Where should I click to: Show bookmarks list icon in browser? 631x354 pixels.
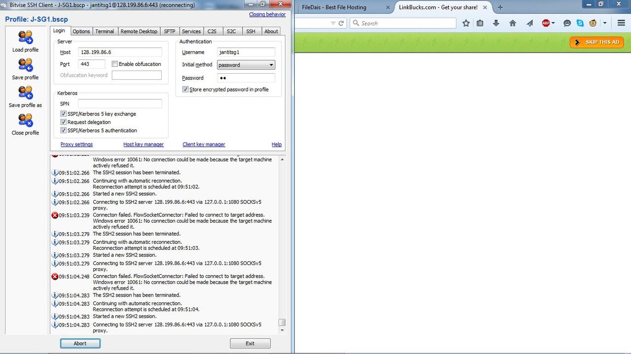pos(480,23)
